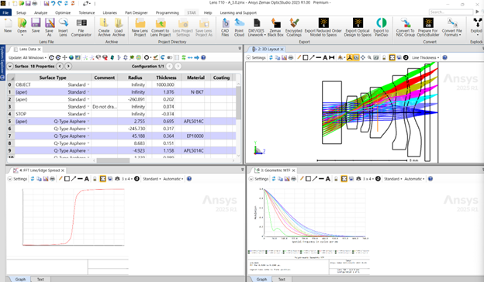484x282 pixels.
Task: Click help icon in FFT Line/Edge Spread toolbar
Action: 189,179
